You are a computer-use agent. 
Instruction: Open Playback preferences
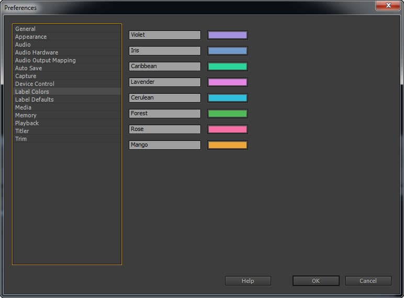pyautogui.click(x=67, y=123)
